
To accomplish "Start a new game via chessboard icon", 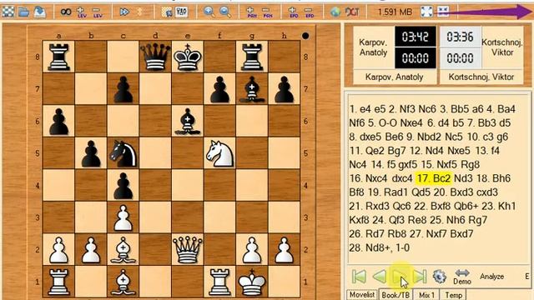I will 8,12.
